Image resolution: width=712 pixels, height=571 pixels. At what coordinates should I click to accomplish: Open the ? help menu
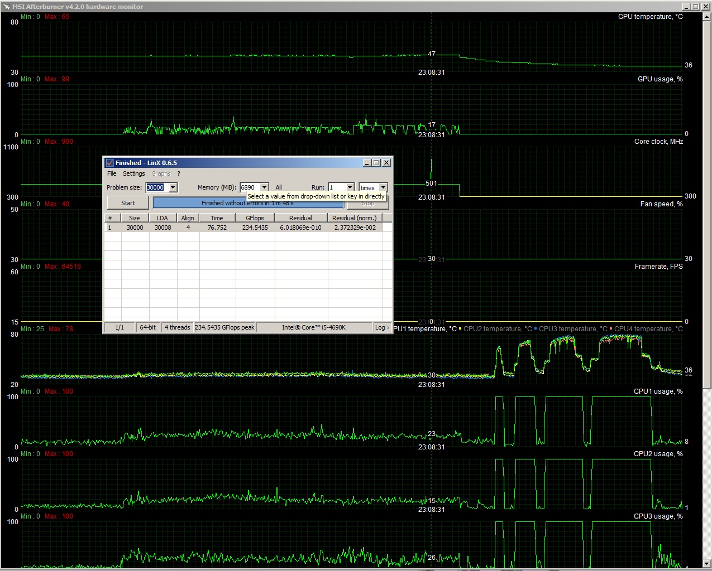pyautogui.click(x=179, y=173)
